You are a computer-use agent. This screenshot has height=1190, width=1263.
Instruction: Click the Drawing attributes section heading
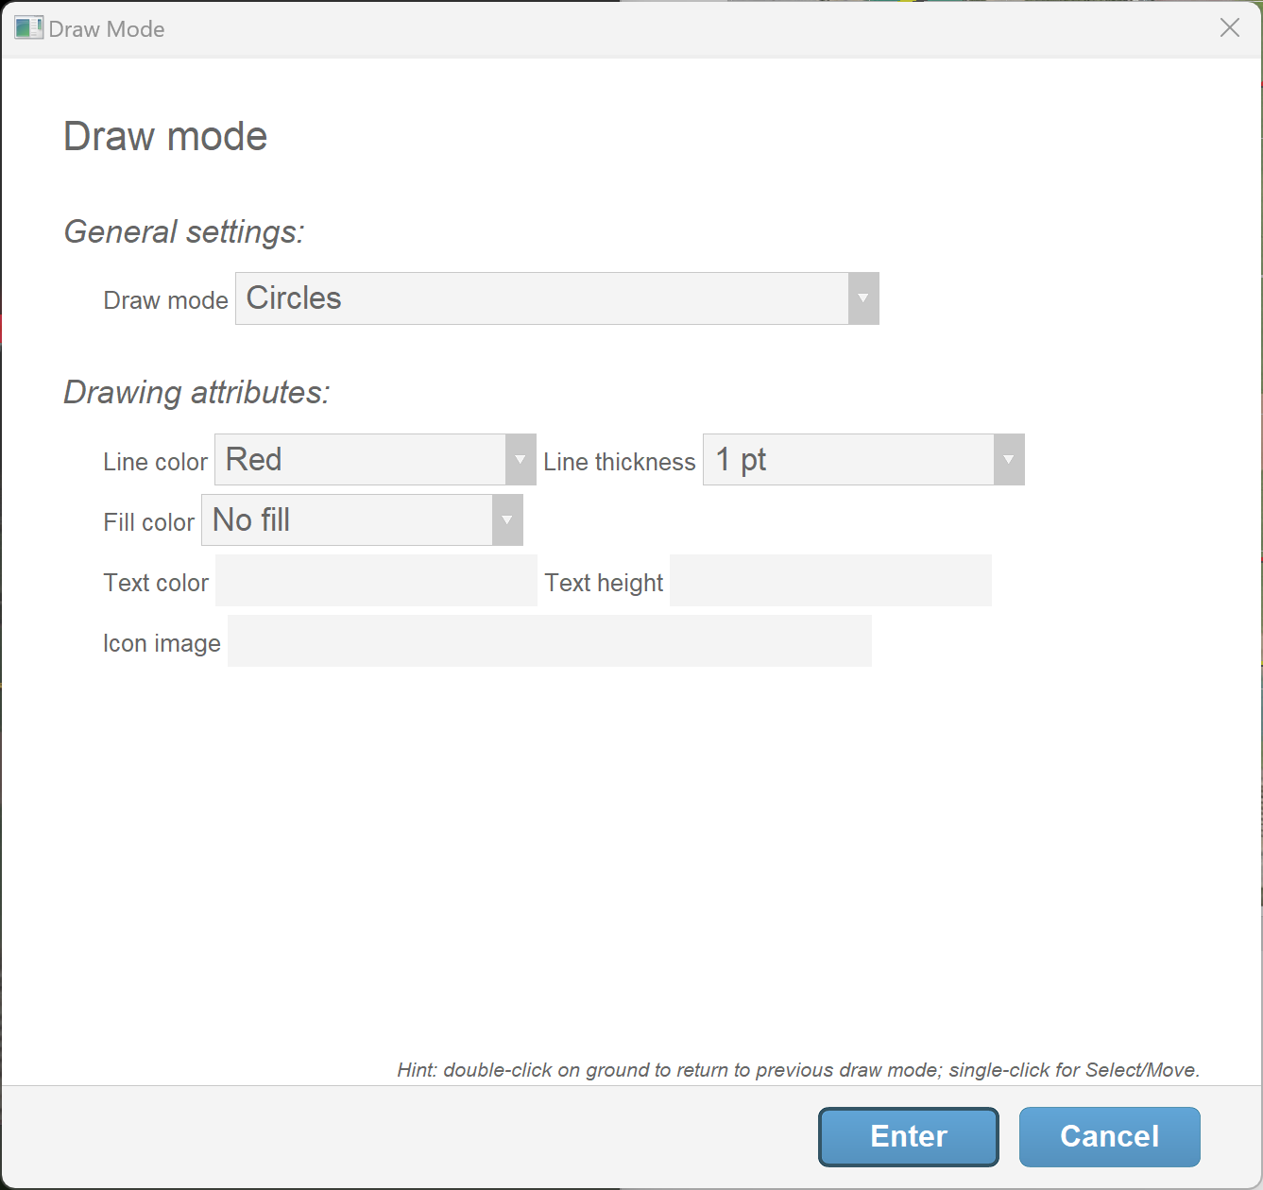click(x=196, y=392)
